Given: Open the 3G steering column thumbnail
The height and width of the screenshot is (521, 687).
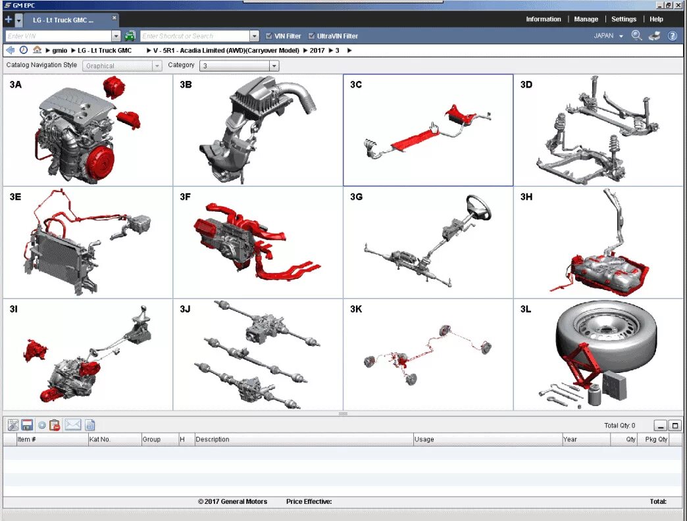Looking at the screenshot, I should tap(428, 243).
